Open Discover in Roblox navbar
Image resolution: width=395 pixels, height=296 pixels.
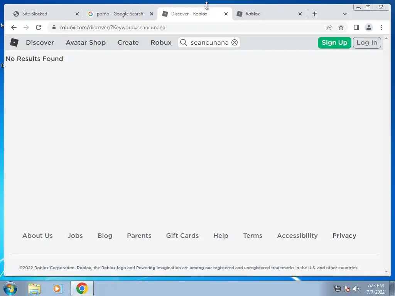pos(40,42)
